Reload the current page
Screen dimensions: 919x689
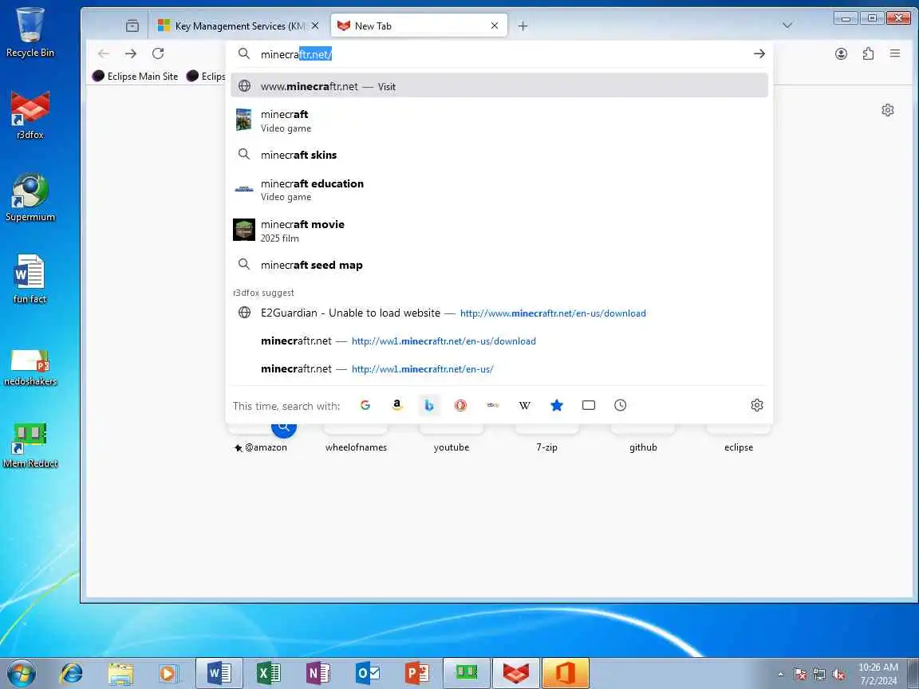[x=158, y=54]
